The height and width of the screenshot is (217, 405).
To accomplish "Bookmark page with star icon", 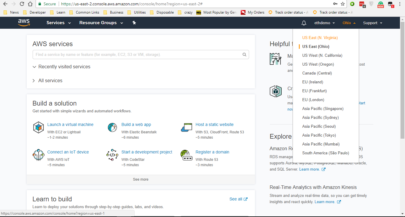I will (343, 4).
